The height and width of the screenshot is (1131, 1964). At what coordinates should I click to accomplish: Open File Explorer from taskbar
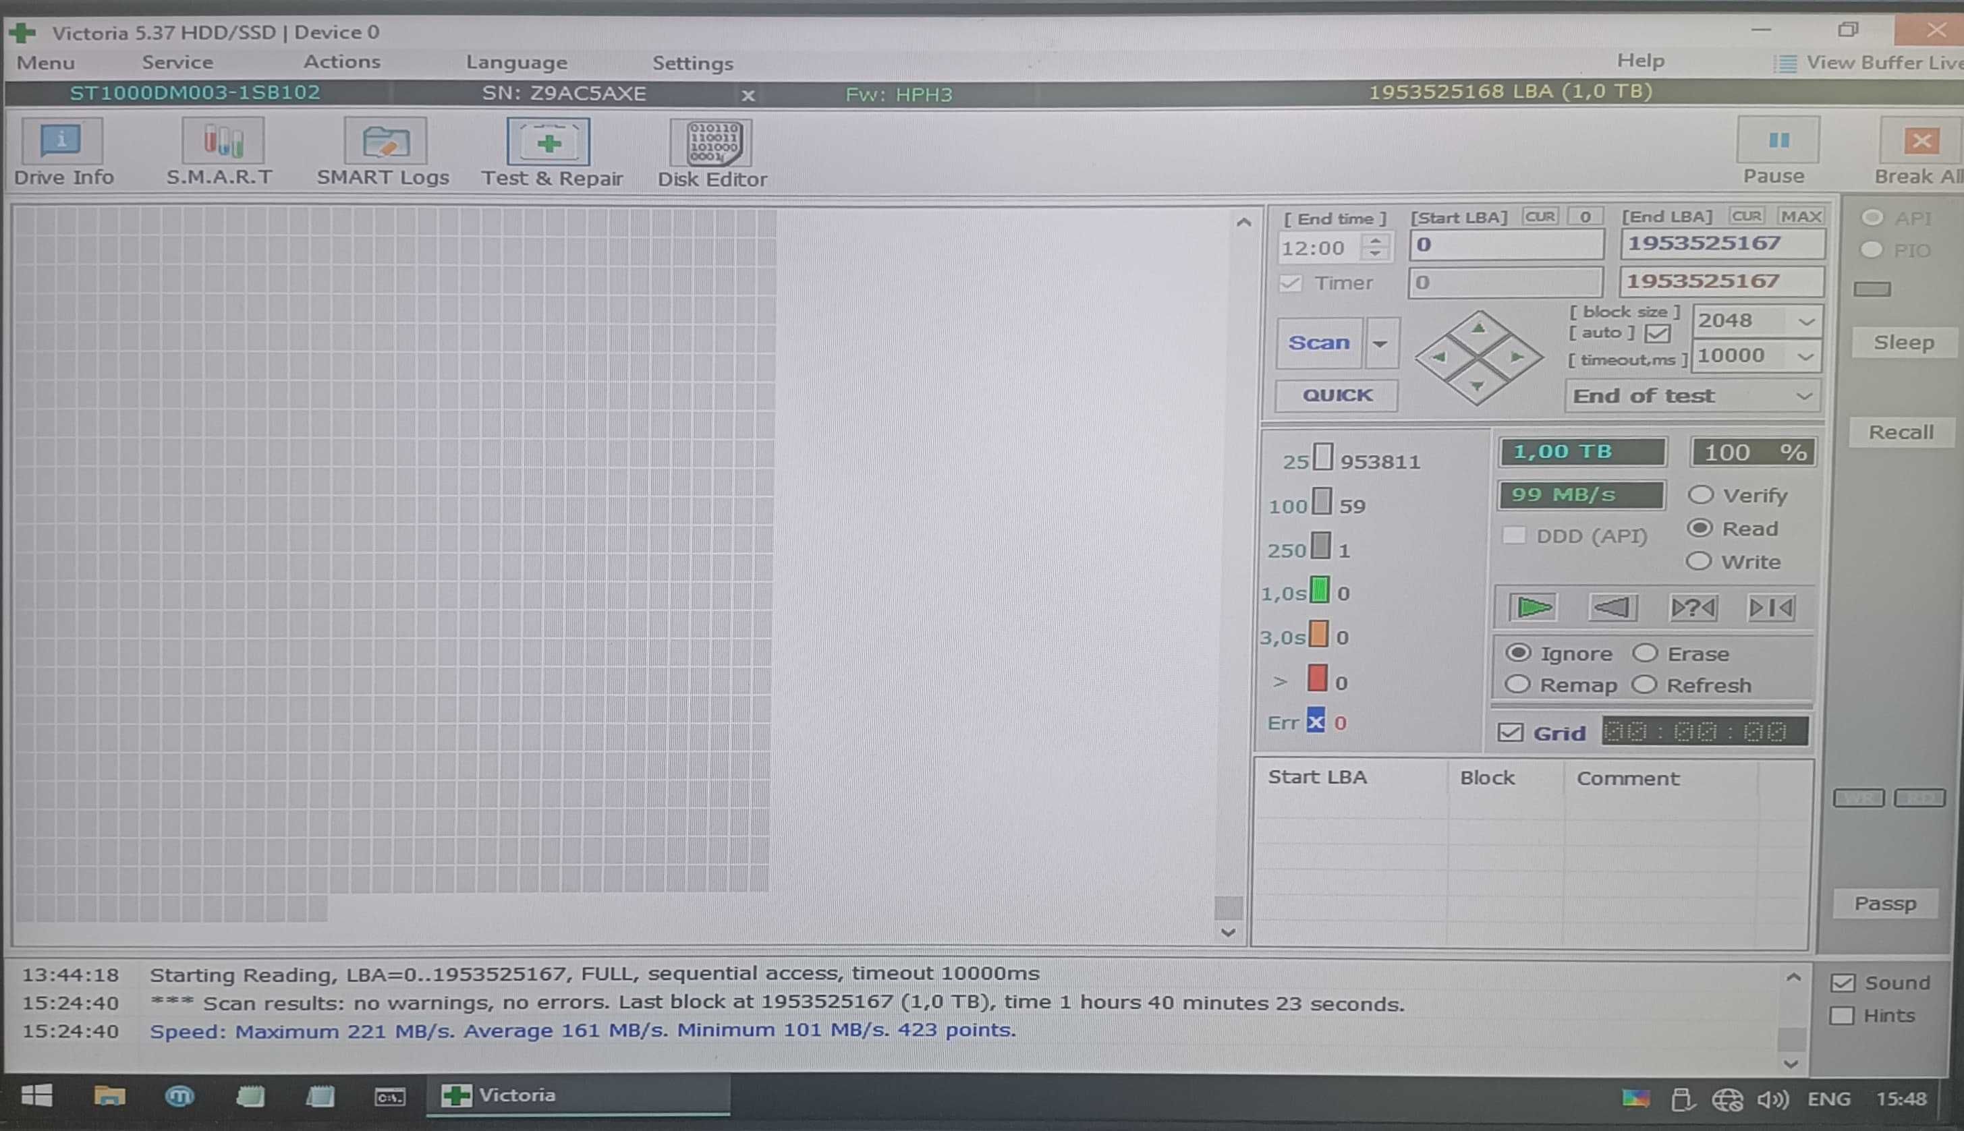pyautogui.click(x=109, y=1096)
